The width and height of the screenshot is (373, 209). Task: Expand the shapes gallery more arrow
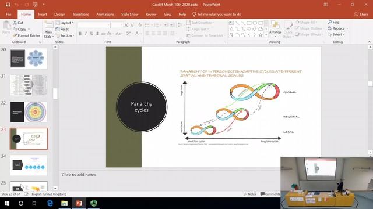tap(266, 35)
